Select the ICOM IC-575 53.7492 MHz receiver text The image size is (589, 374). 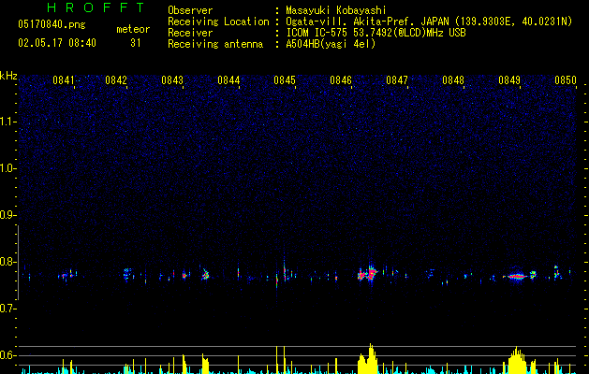(376, 33)
